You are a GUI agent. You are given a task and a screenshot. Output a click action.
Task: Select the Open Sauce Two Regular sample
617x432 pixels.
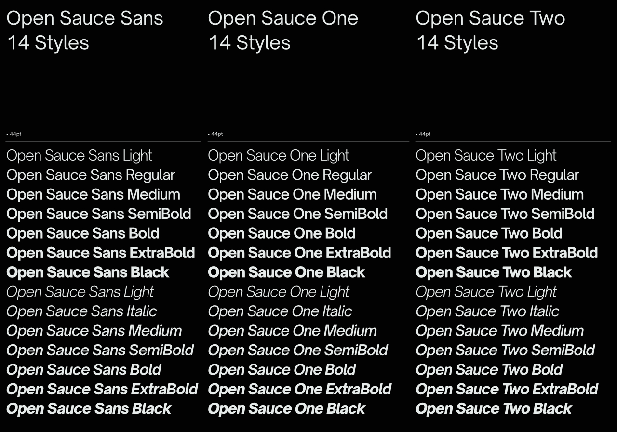(497, 175)
